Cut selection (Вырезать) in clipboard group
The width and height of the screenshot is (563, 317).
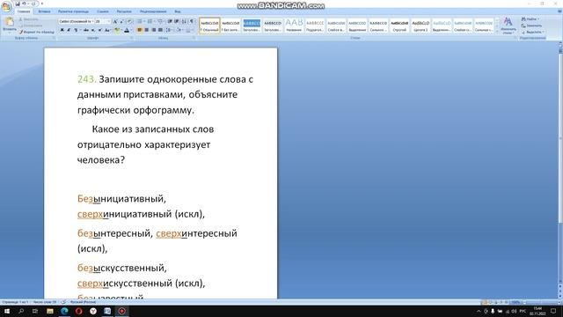point(28,19)
